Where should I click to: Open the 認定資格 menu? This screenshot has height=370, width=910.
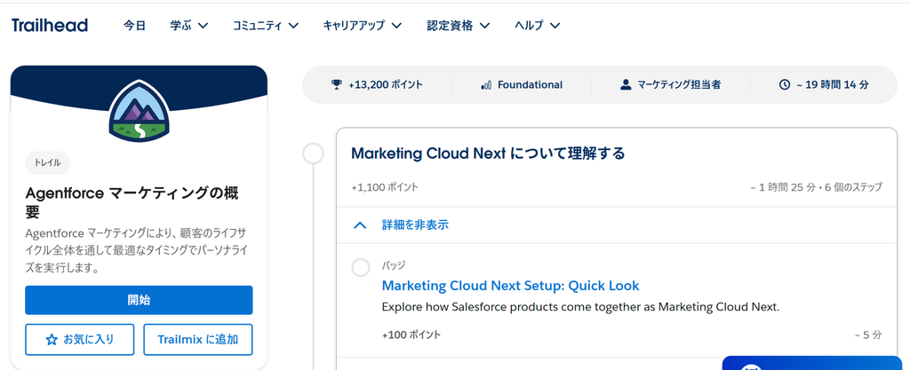(459, 26)
